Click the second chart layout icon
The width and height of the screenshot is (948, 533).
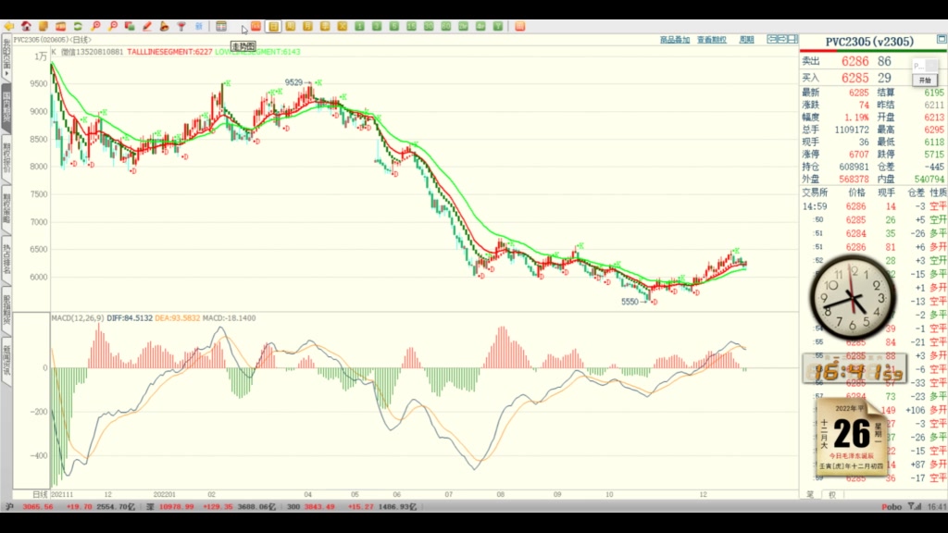[x=782, y=39]
